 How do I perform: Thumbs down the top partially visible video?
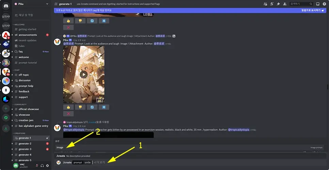(x=80, y=21)
